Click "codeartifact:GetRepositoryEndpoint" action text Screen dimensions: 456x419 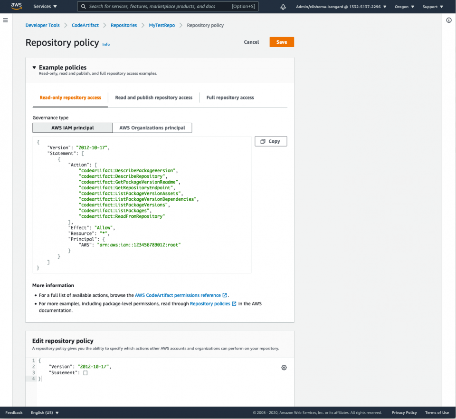(125, 188)
